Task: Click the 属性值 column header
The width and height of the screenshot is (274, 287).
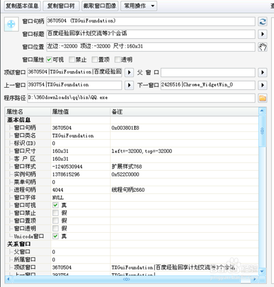Action: click(x=81, y=112)
